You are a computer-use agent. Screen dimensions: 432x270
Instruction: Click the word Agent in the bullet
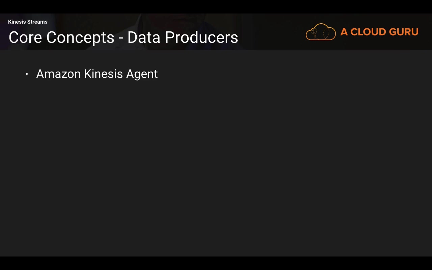click(x=142, y=75)
